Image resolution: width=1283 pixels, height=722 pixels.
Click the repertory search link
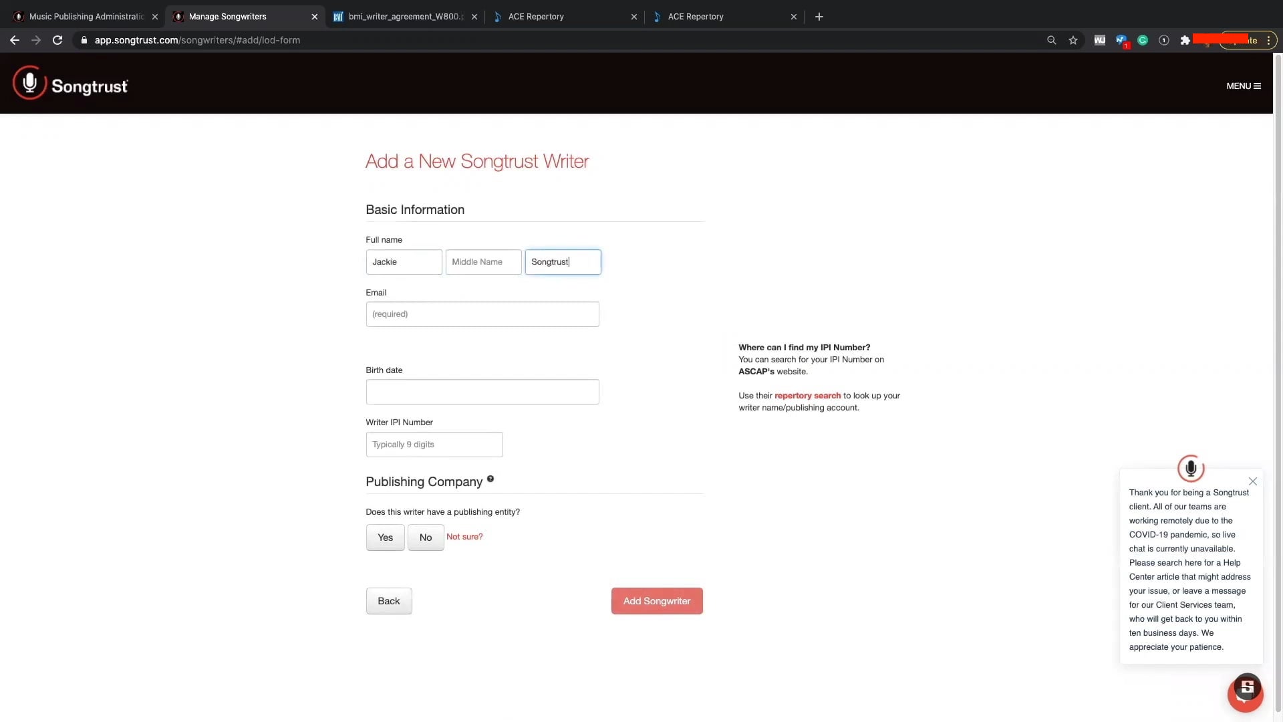point(807,396)
